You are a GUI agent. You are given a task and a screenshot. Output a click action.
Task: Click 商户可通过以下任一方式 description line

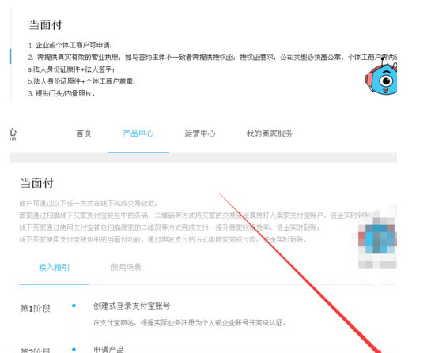click(x=89, y=204)
